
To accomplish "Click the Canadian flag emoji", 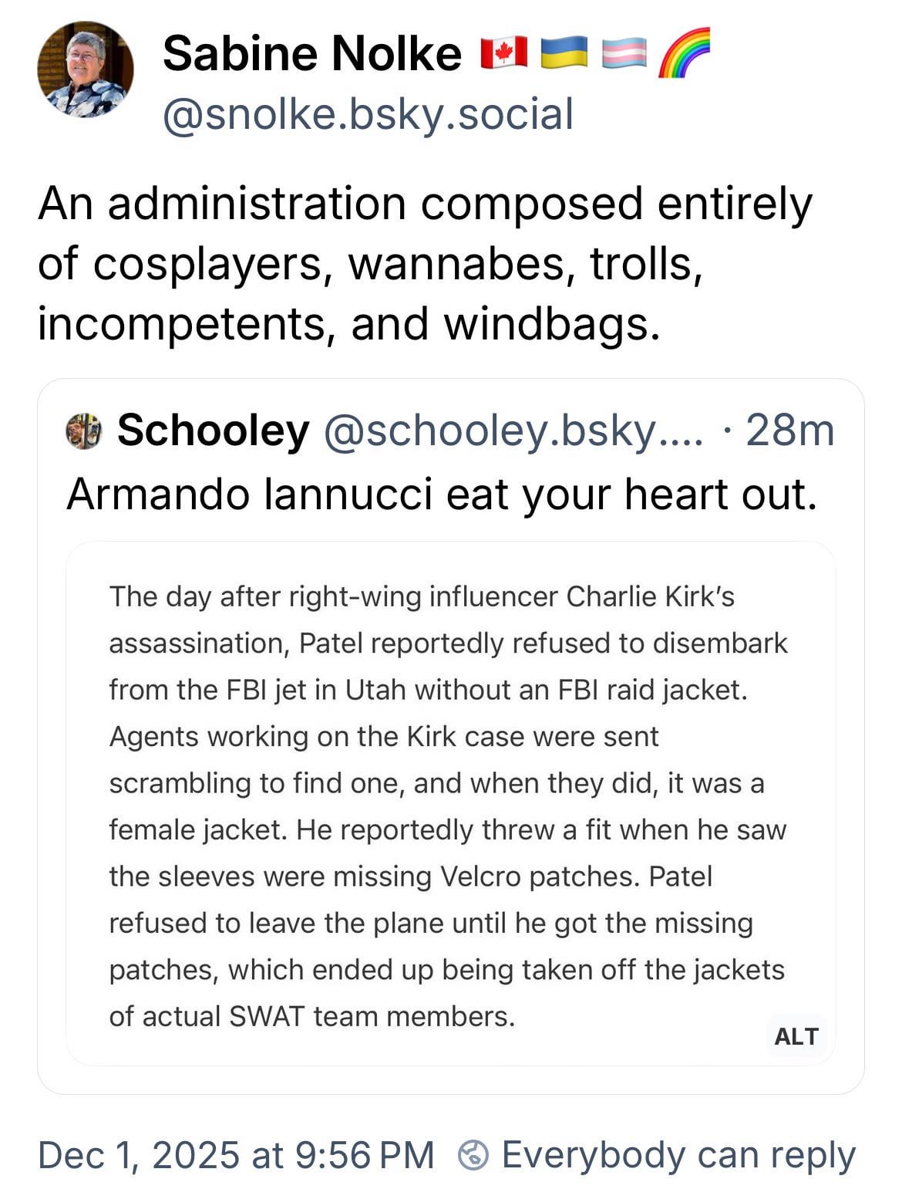I will [503, 52].
